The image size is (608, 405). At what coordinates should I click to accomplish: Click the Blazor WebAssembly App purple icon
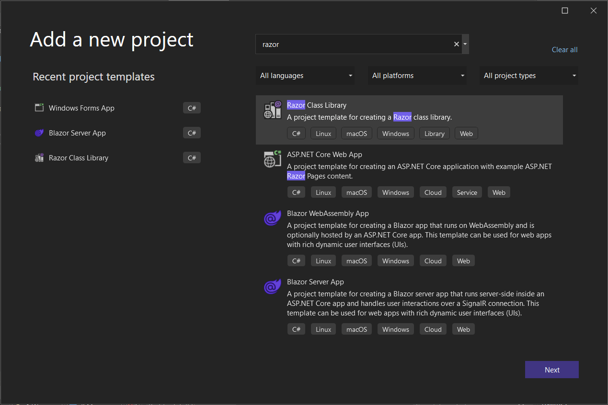[272, 218]
